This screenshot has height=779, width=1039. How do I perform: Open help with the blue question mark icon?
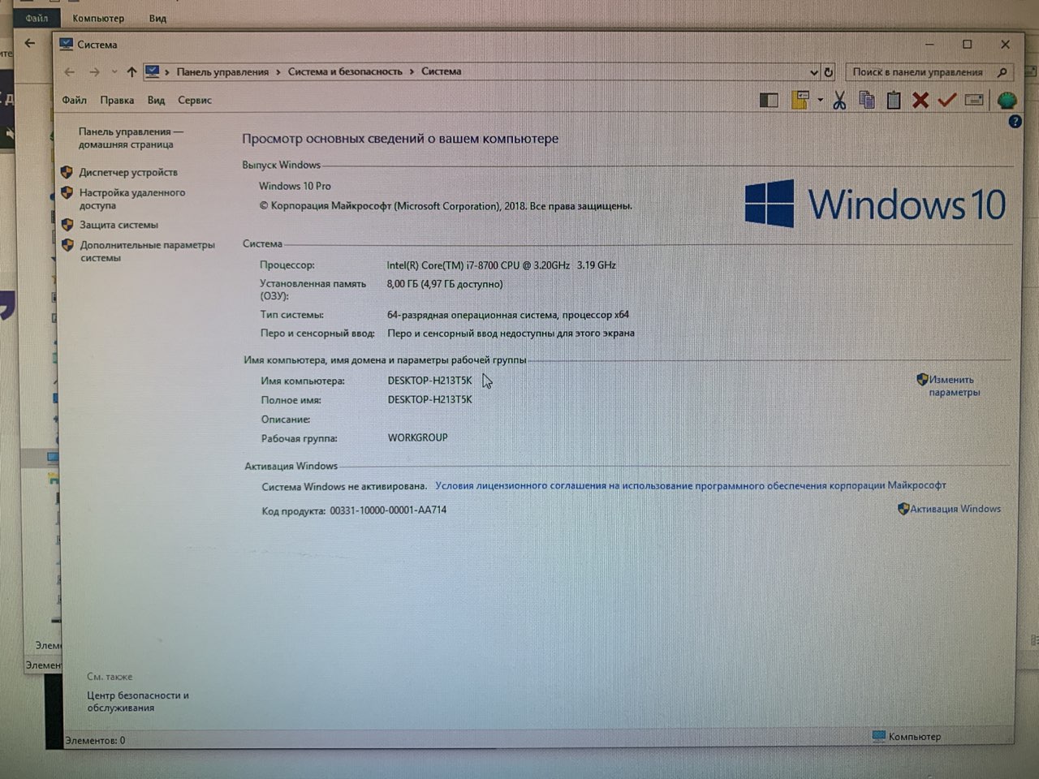1015,122
